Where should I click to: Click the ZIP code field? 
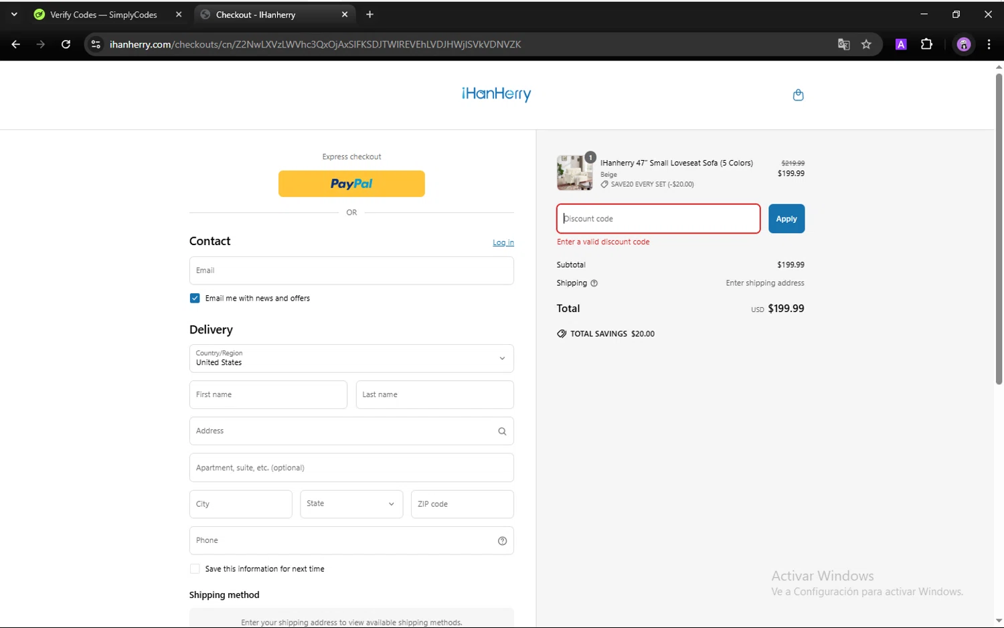463,504
